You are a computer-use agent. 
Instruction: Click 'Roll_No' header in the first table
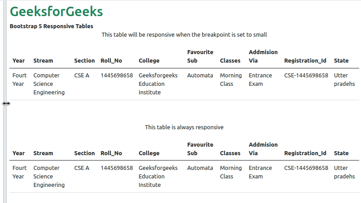(111, 61)
